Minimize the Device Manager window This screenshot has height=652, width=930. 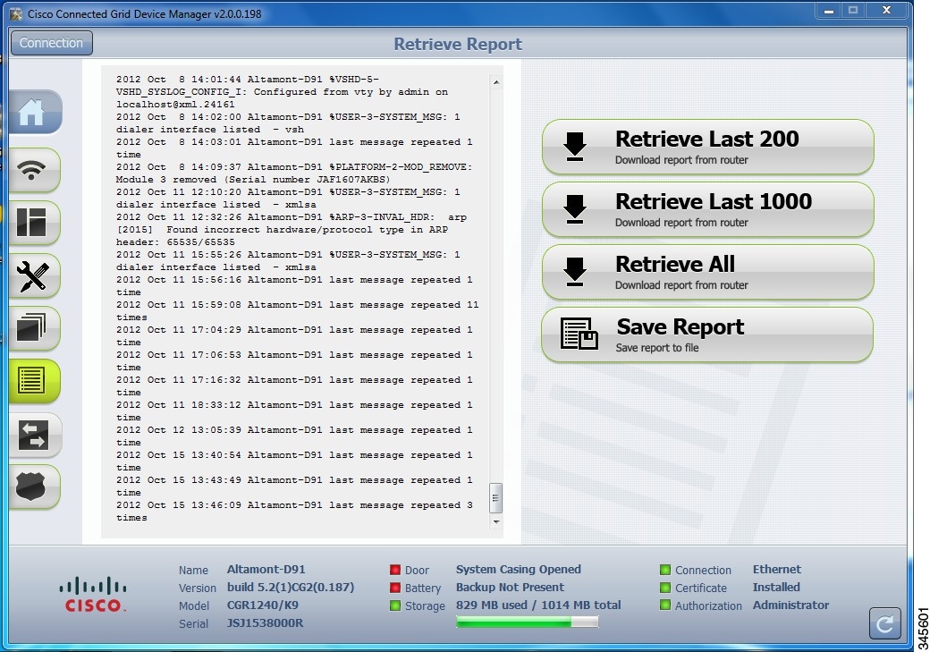829,11
